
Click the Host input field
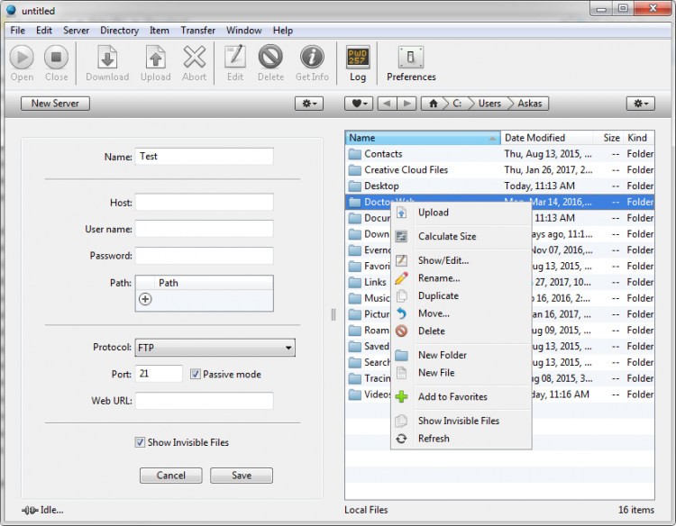(x=204, y=202)
